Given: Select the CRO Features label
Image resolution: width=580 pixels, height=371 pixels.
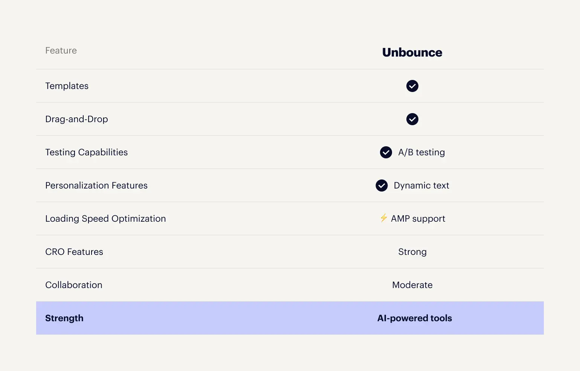Looking at the screenshot, I should [x=74, y=252].
